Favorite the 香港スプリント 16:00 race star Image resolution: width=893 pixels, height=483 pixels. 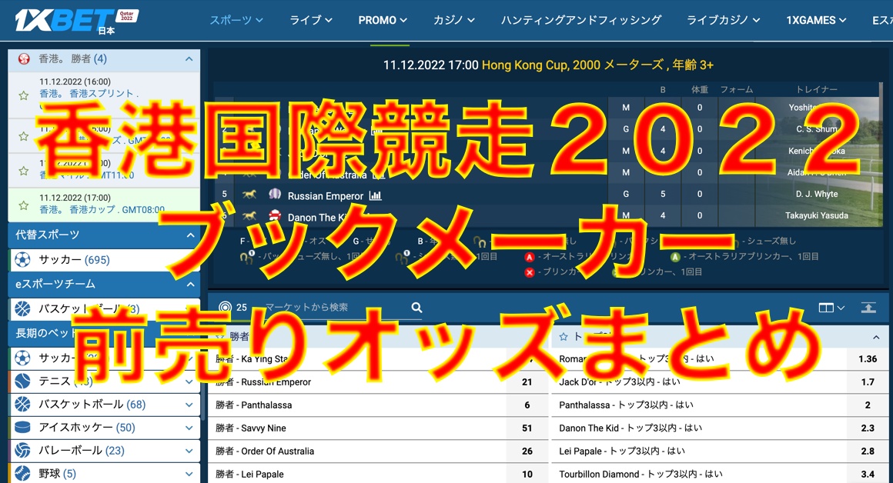tap(23, 95)
